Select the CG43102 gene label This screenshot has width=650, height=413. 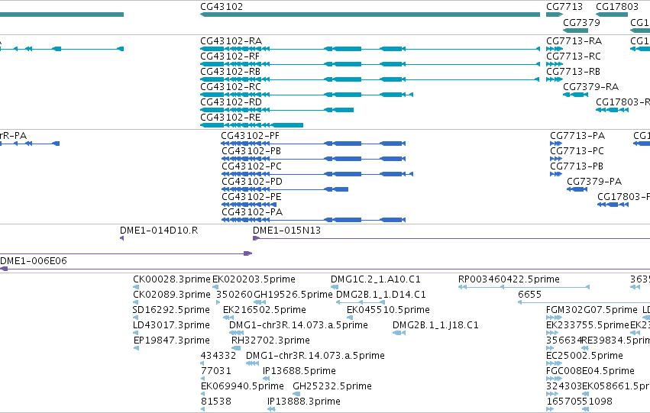[x=222, y=7]
